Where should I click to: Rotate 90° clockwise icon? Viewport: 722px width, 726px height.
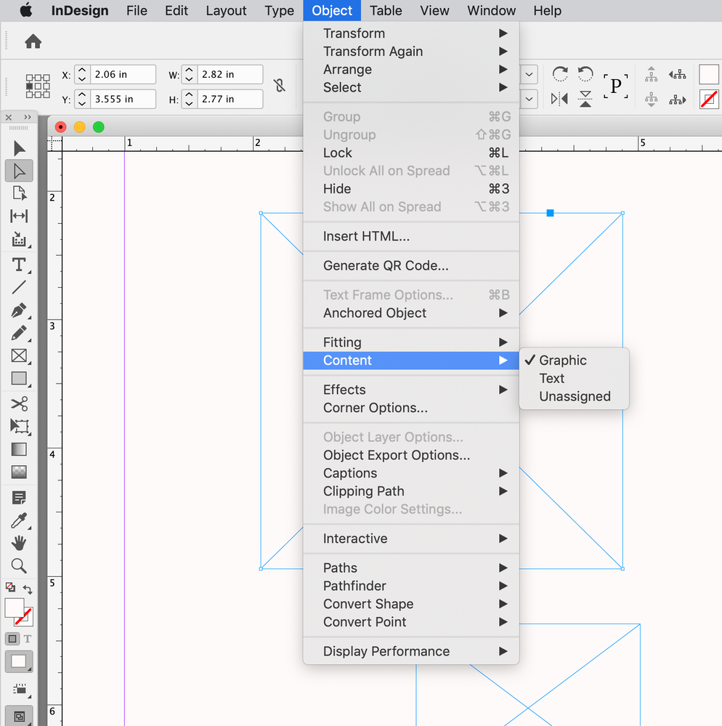point(559,74)
